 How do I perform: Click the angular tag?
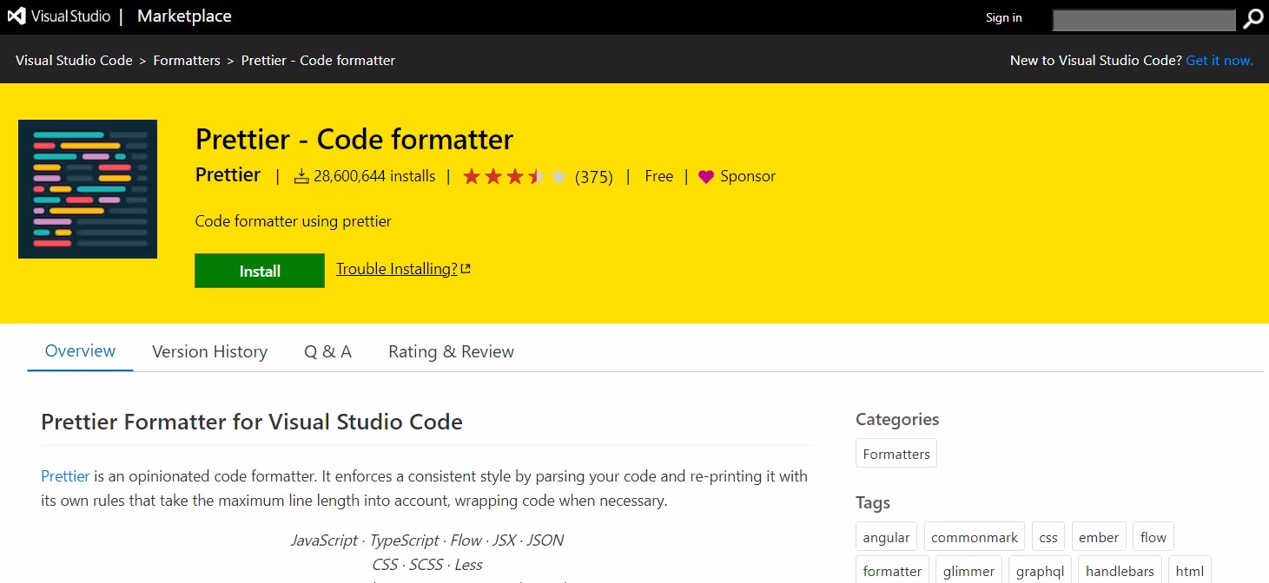(x=886, y=537)
